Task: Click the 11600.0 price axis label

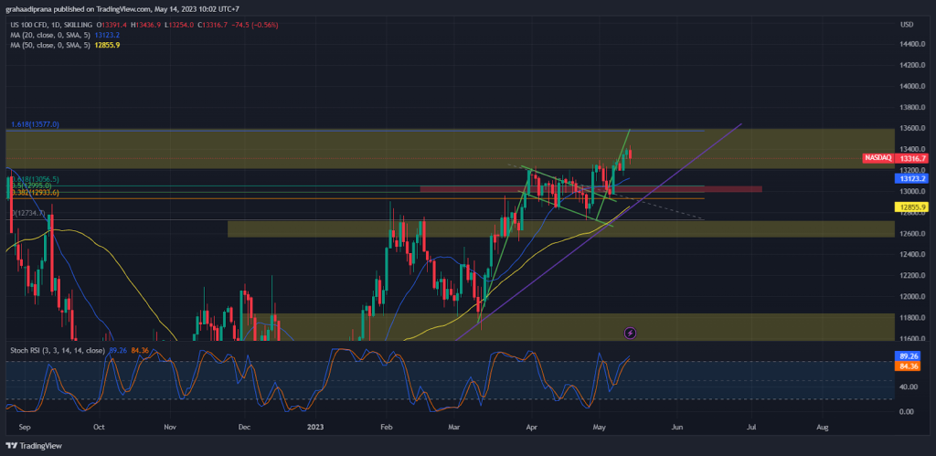Action: tap(913, 338)
